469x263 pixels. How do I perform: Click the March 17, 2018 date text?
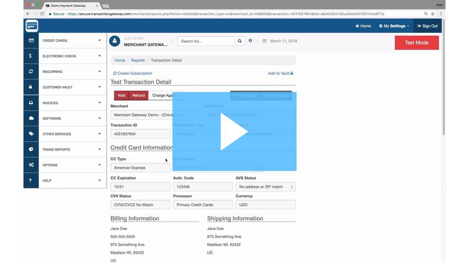283,41
